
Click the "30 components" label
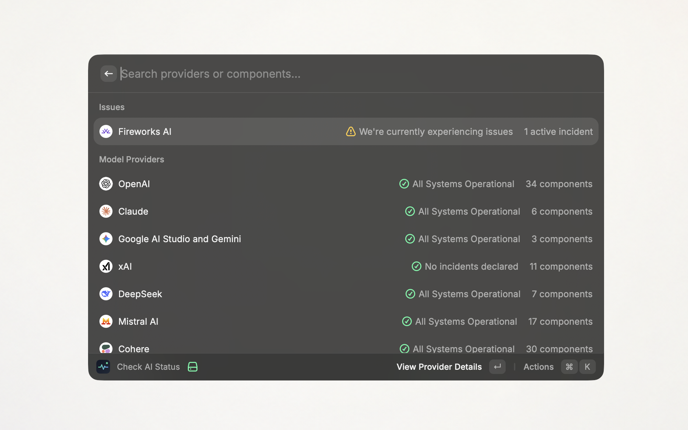[x=559, y=349]
